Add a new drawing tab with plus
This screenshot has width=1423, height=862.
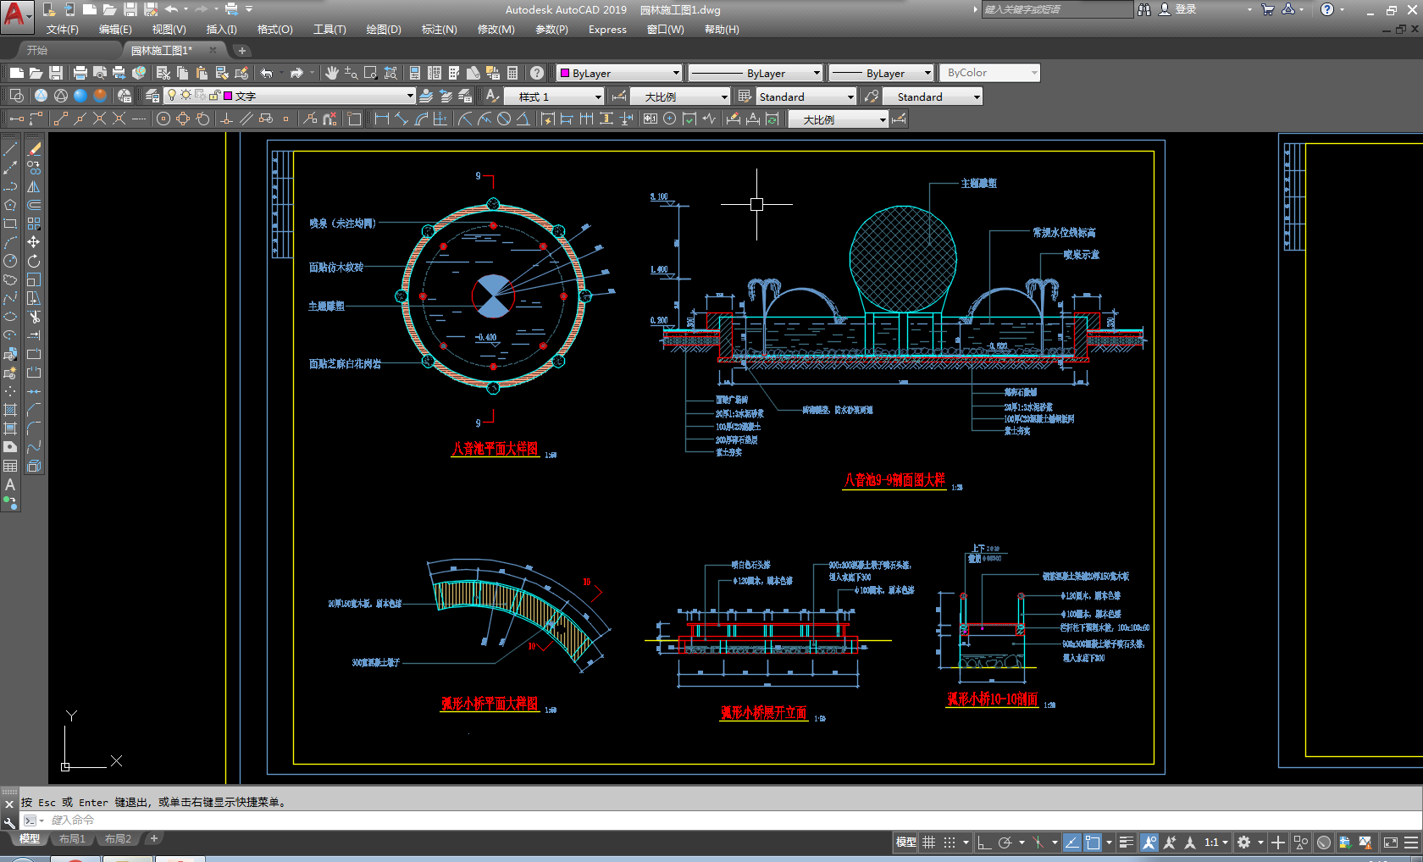pos(241,51)
